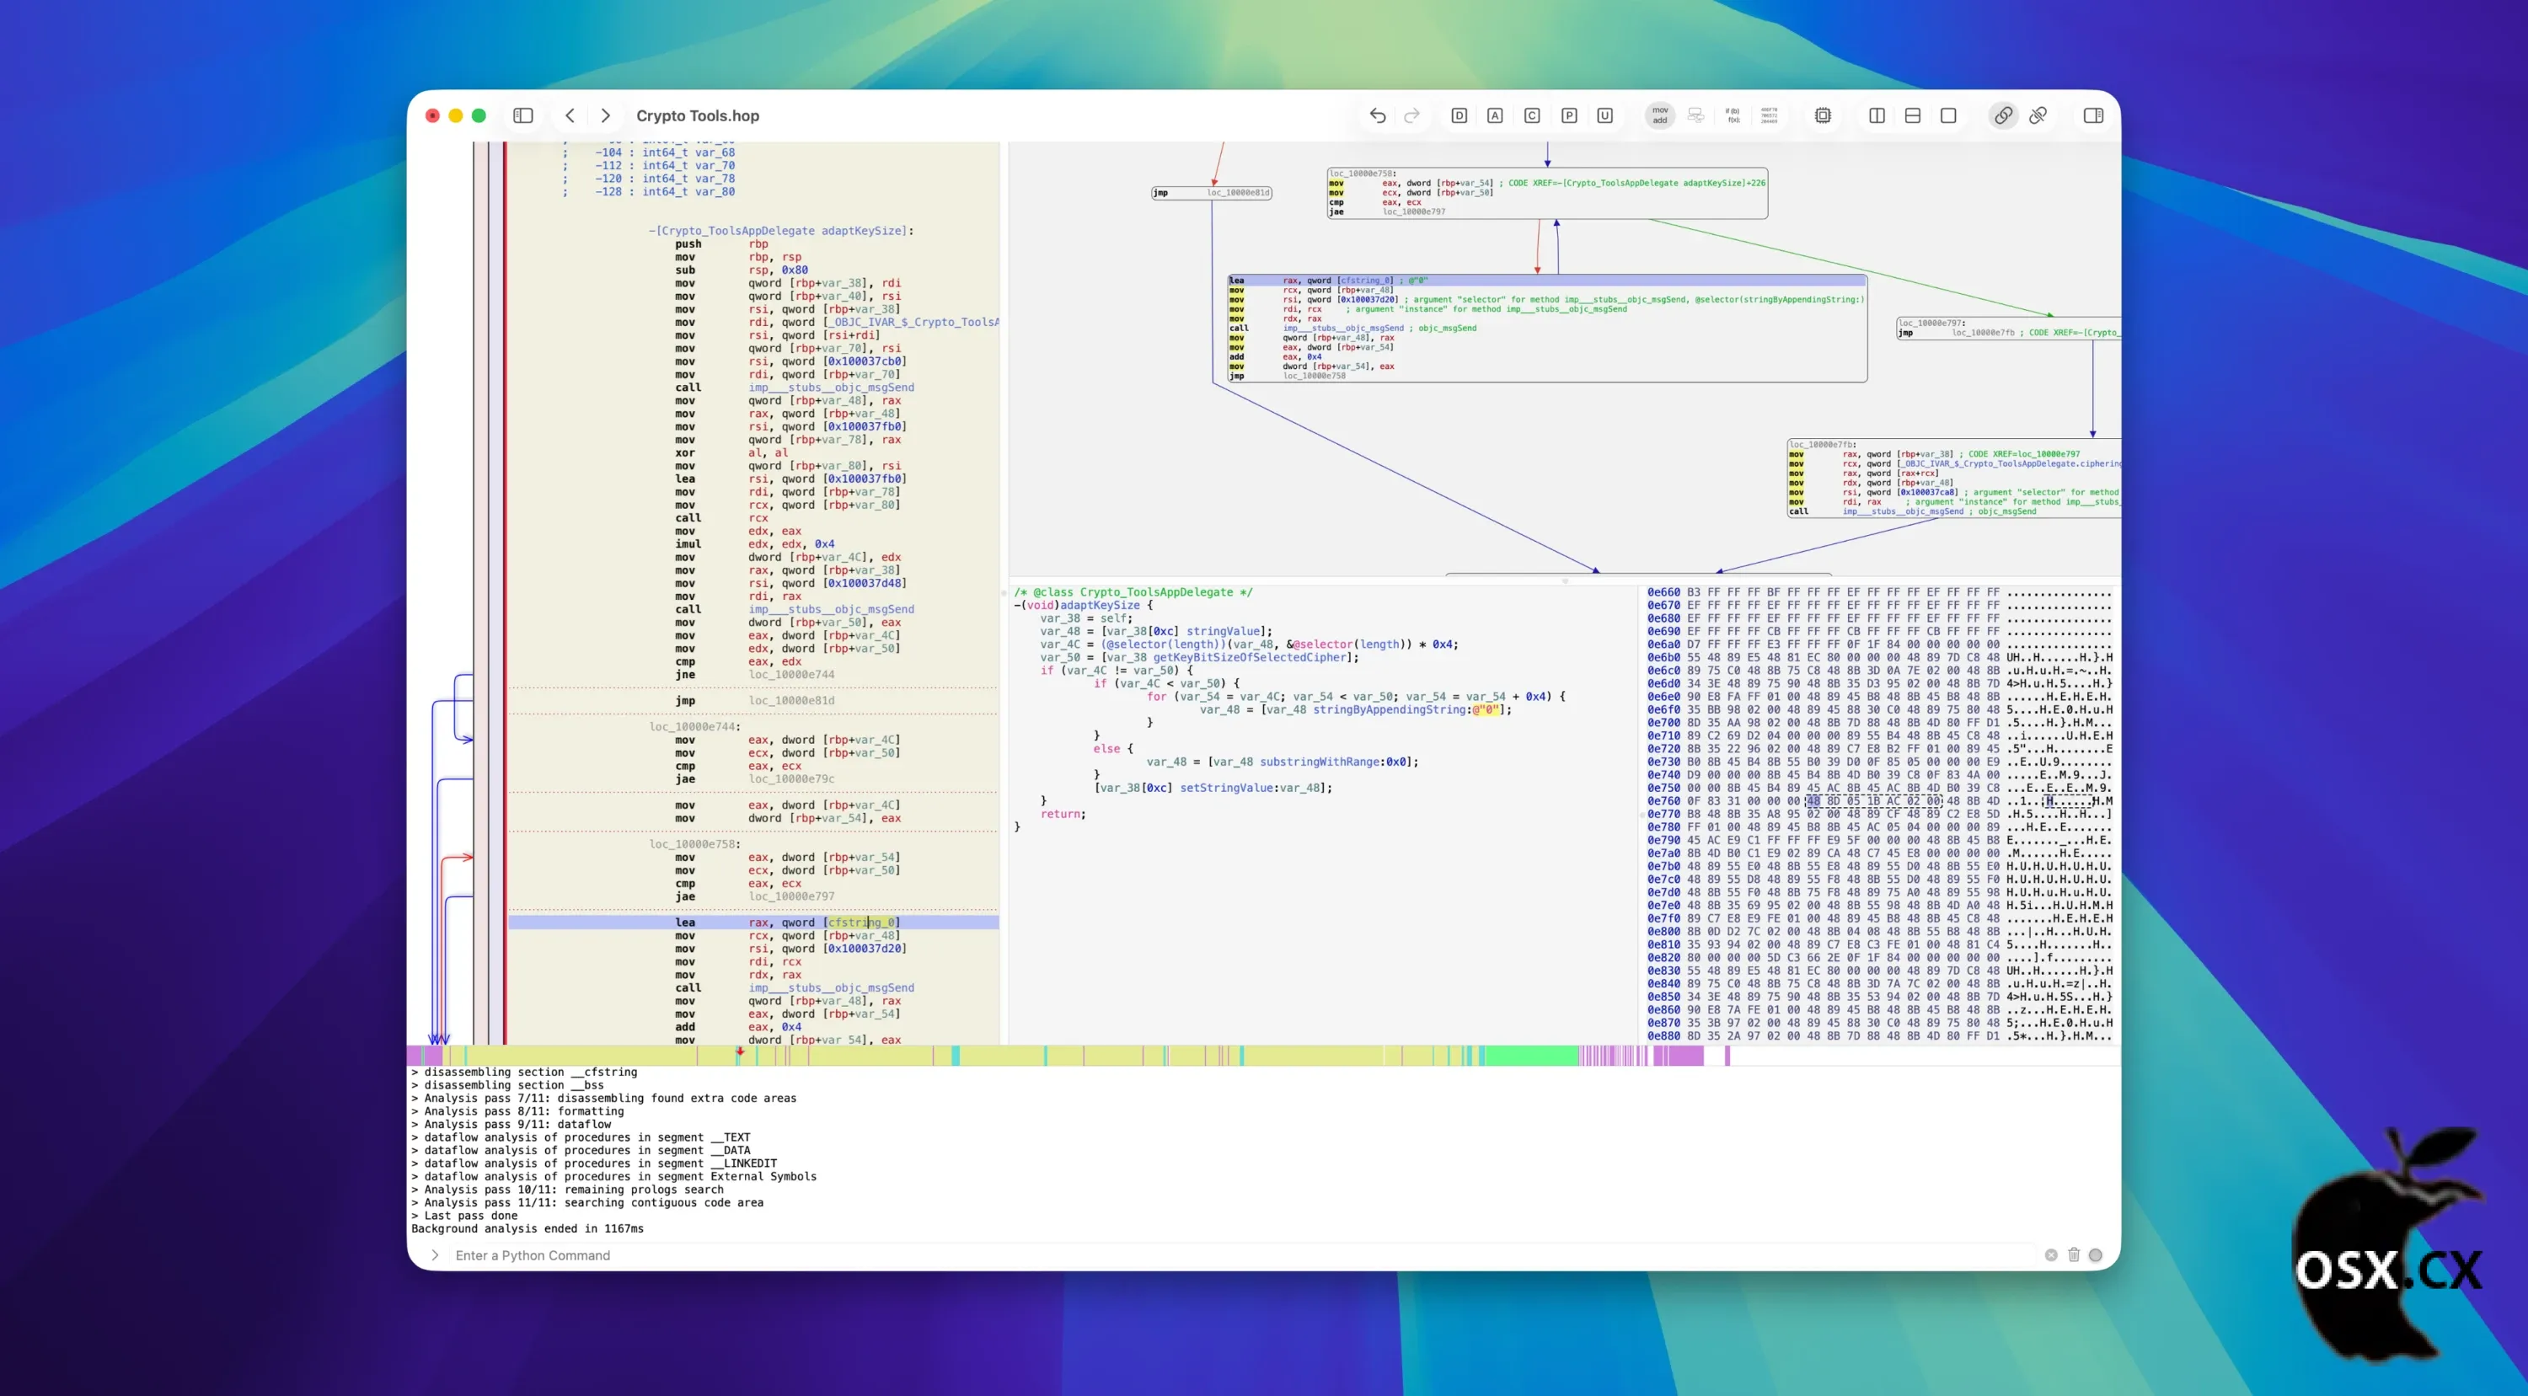Click the small x icon beside the trash

tap(2051, 1254)
